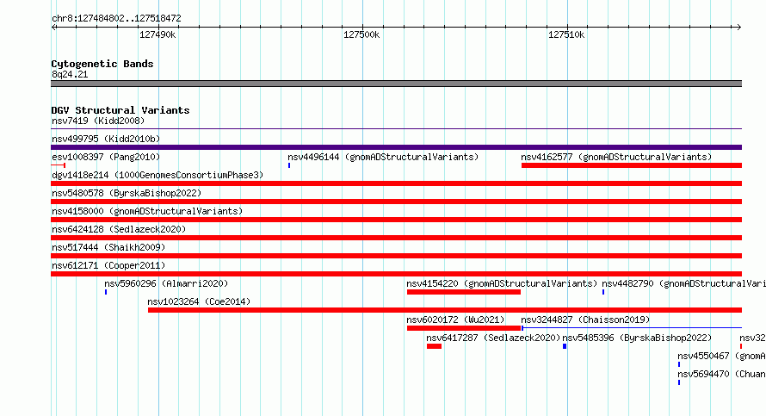Click the 127490k ruler label

(158, 34)
